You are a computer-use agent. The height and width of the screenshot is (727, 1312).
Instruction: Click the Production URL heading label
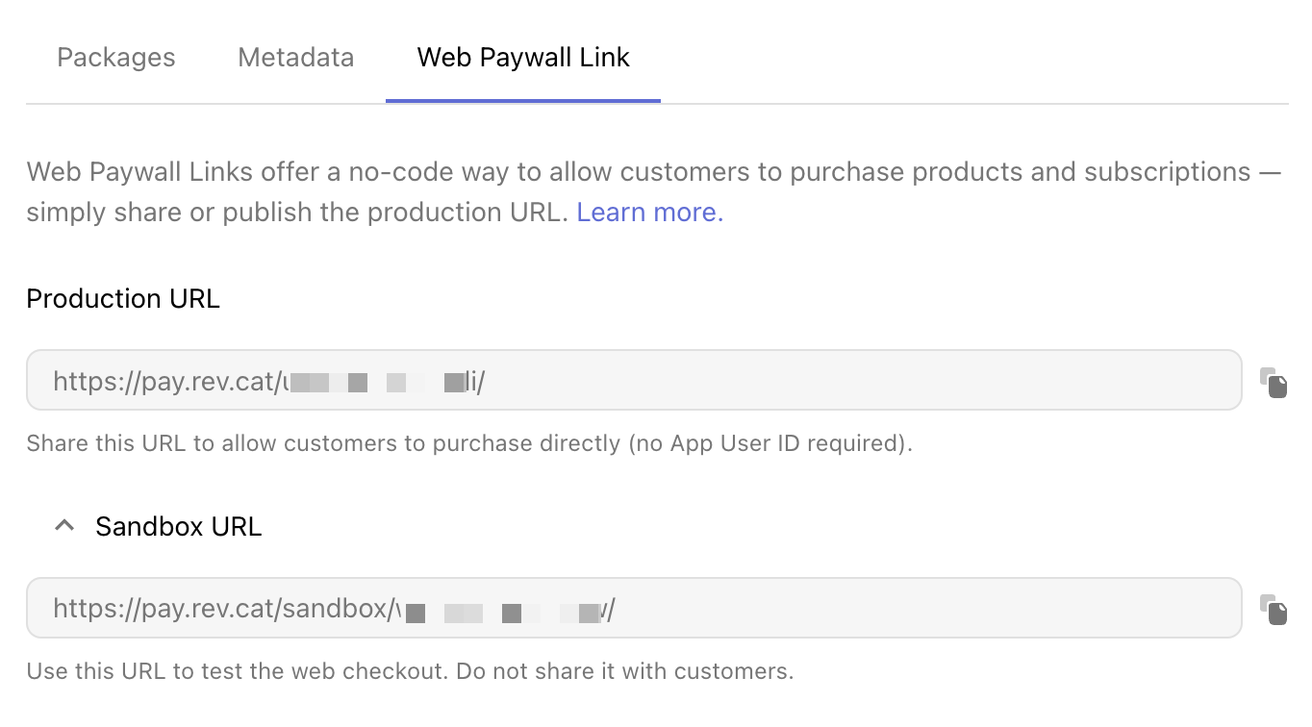(x=123, y=298)
